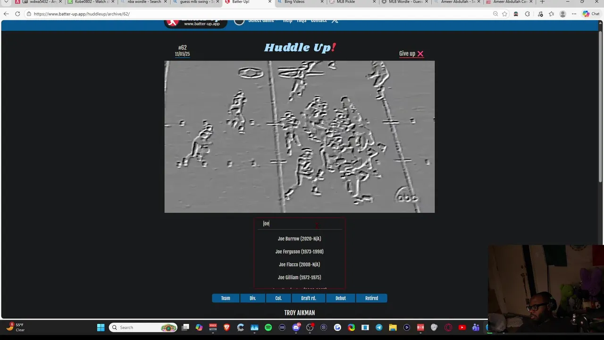Click the #62 11/05/25 puzzle date

(x=182, y=51)
